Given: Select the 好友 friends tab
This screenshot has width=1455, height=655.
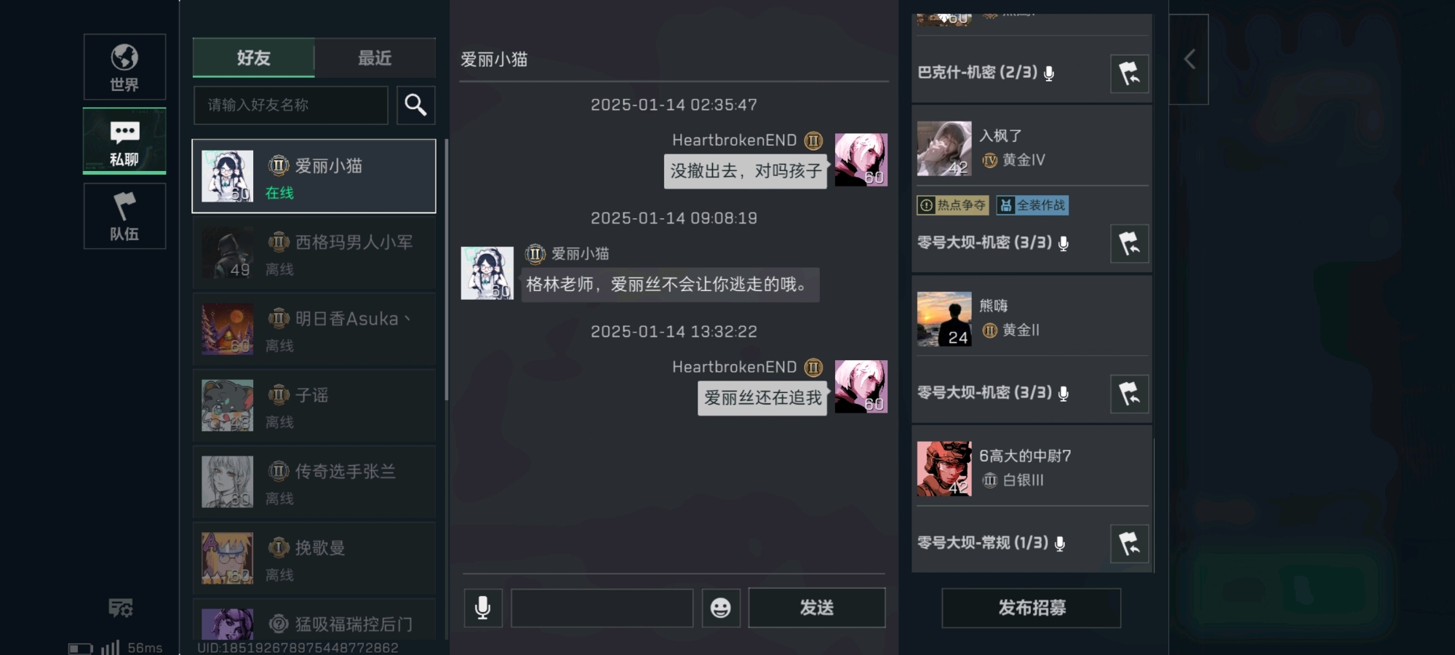Looking at the screenshot, I should click(253, 57).
